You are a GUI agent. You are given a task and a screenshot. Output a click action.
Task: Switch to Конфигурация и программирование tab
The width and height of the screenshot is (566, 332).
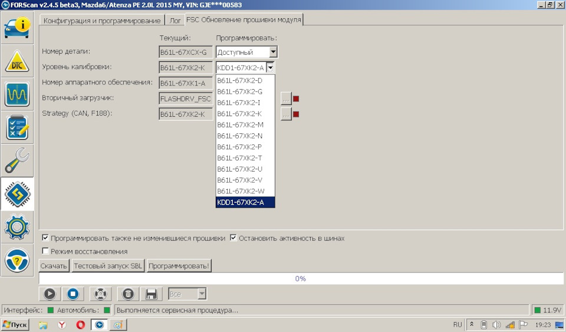tap(102, 21)
